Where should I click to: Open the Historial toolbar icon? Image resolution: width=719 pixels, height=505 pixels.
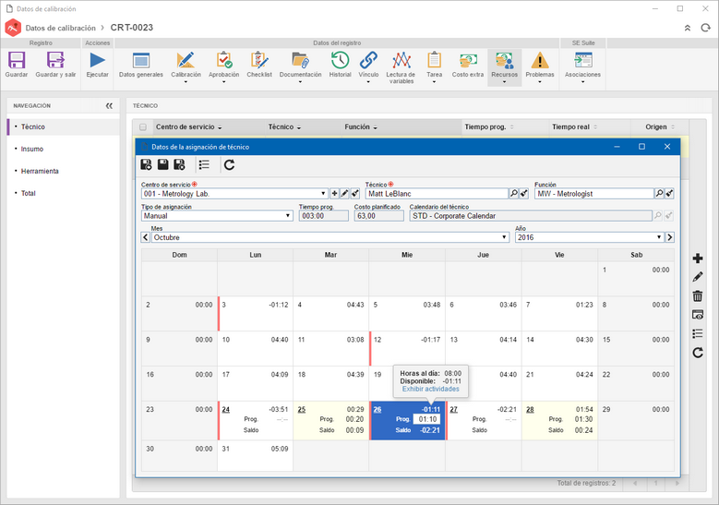(340, 60)
